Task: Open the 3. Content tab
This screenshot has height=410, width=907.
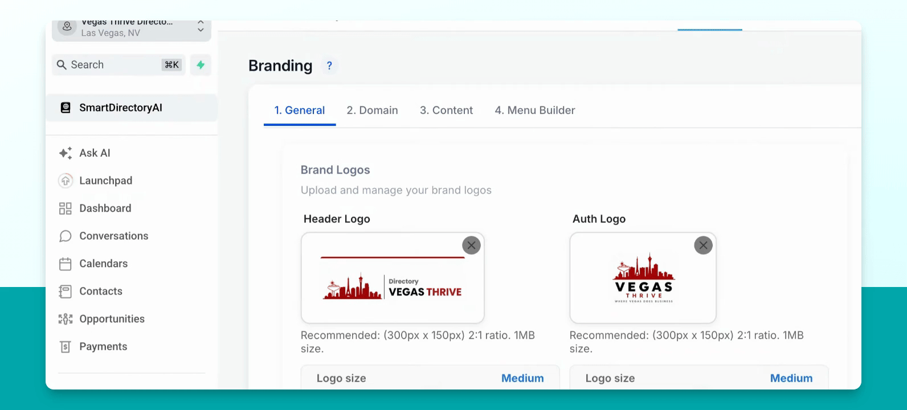Action: (447, 110)
